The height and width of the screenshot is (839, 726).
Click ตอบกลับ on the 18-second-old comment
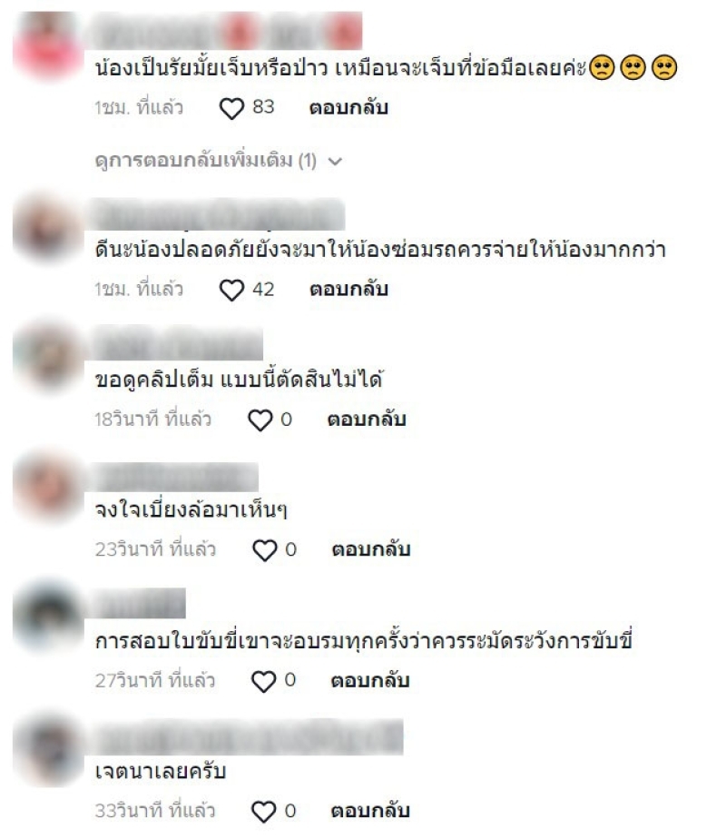click(367, 419)
